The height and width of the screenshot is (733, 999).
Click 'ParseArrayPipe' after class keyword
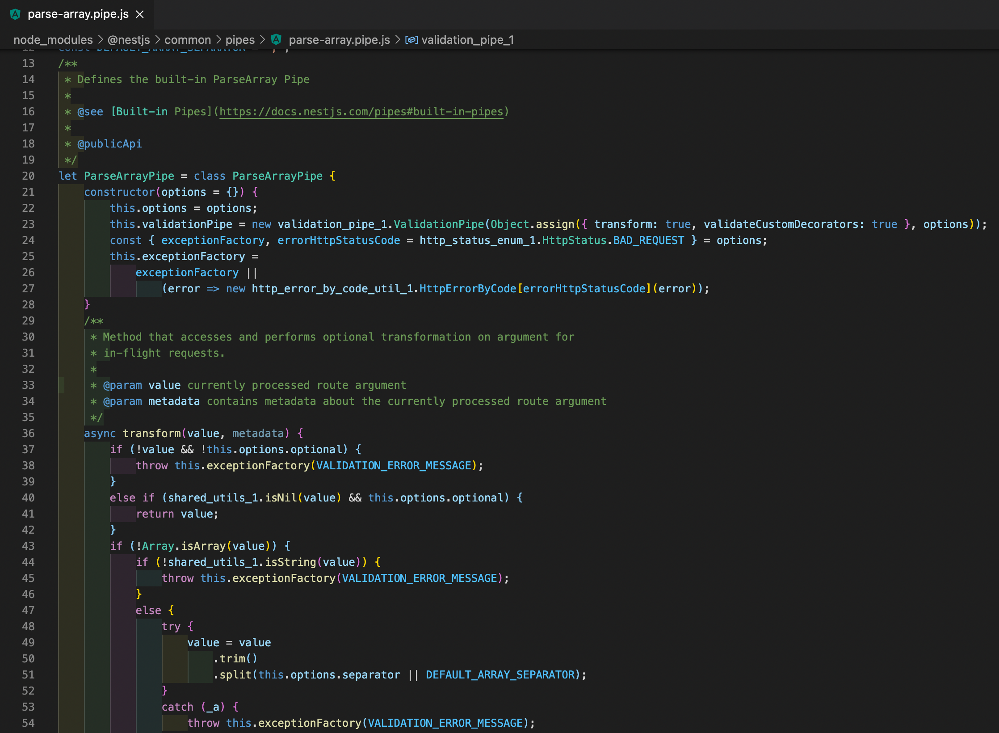tap(277, 176)
